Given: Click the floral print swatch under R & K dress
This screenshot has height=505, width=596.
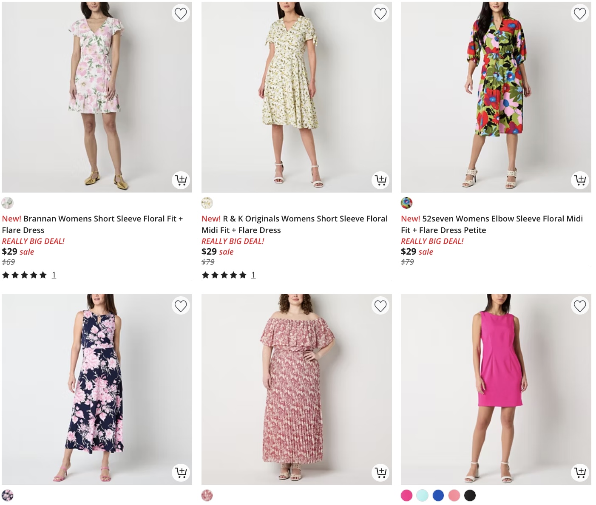Looking at the screenshot, I should click(x=207, y=203).
